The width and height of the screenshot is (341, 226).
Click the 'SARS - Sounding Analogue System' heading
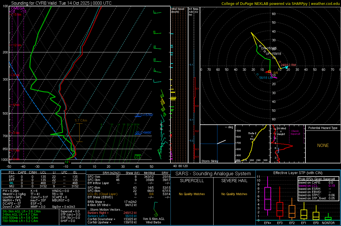(x=213, y=174)
